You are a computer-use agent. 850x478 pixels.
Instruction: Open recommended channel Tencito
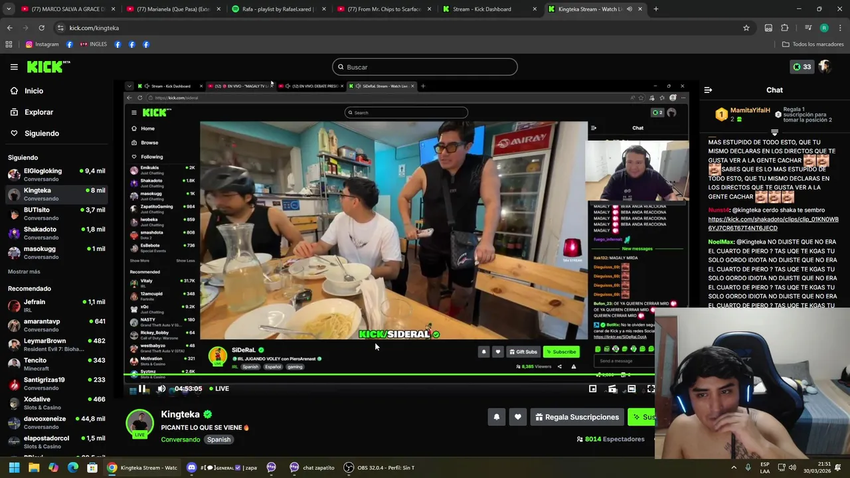pos(56,364)
